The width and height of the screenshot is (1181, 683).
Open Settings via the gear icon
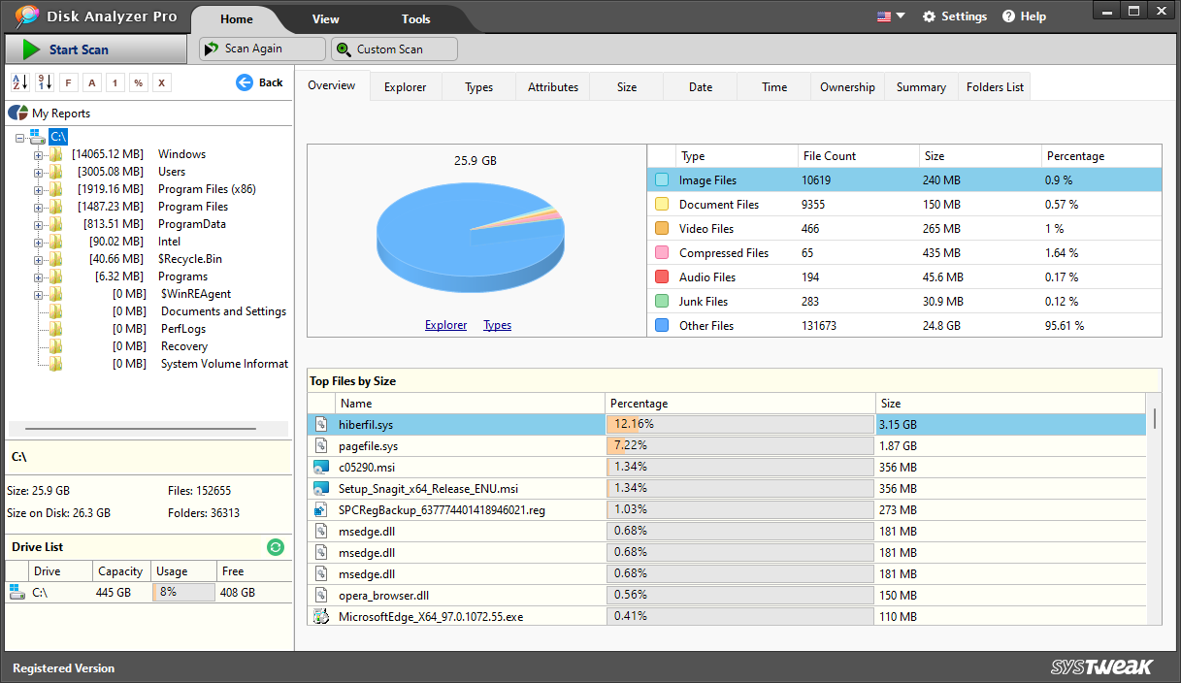tap(930, 16)
